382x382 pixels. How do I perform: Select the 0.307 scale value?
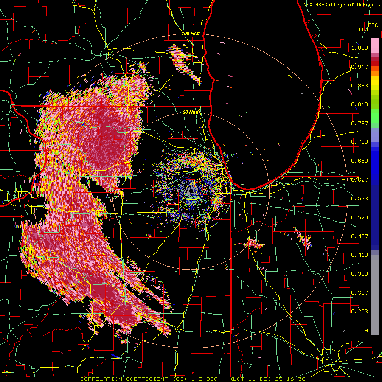(x=360, y=292)
